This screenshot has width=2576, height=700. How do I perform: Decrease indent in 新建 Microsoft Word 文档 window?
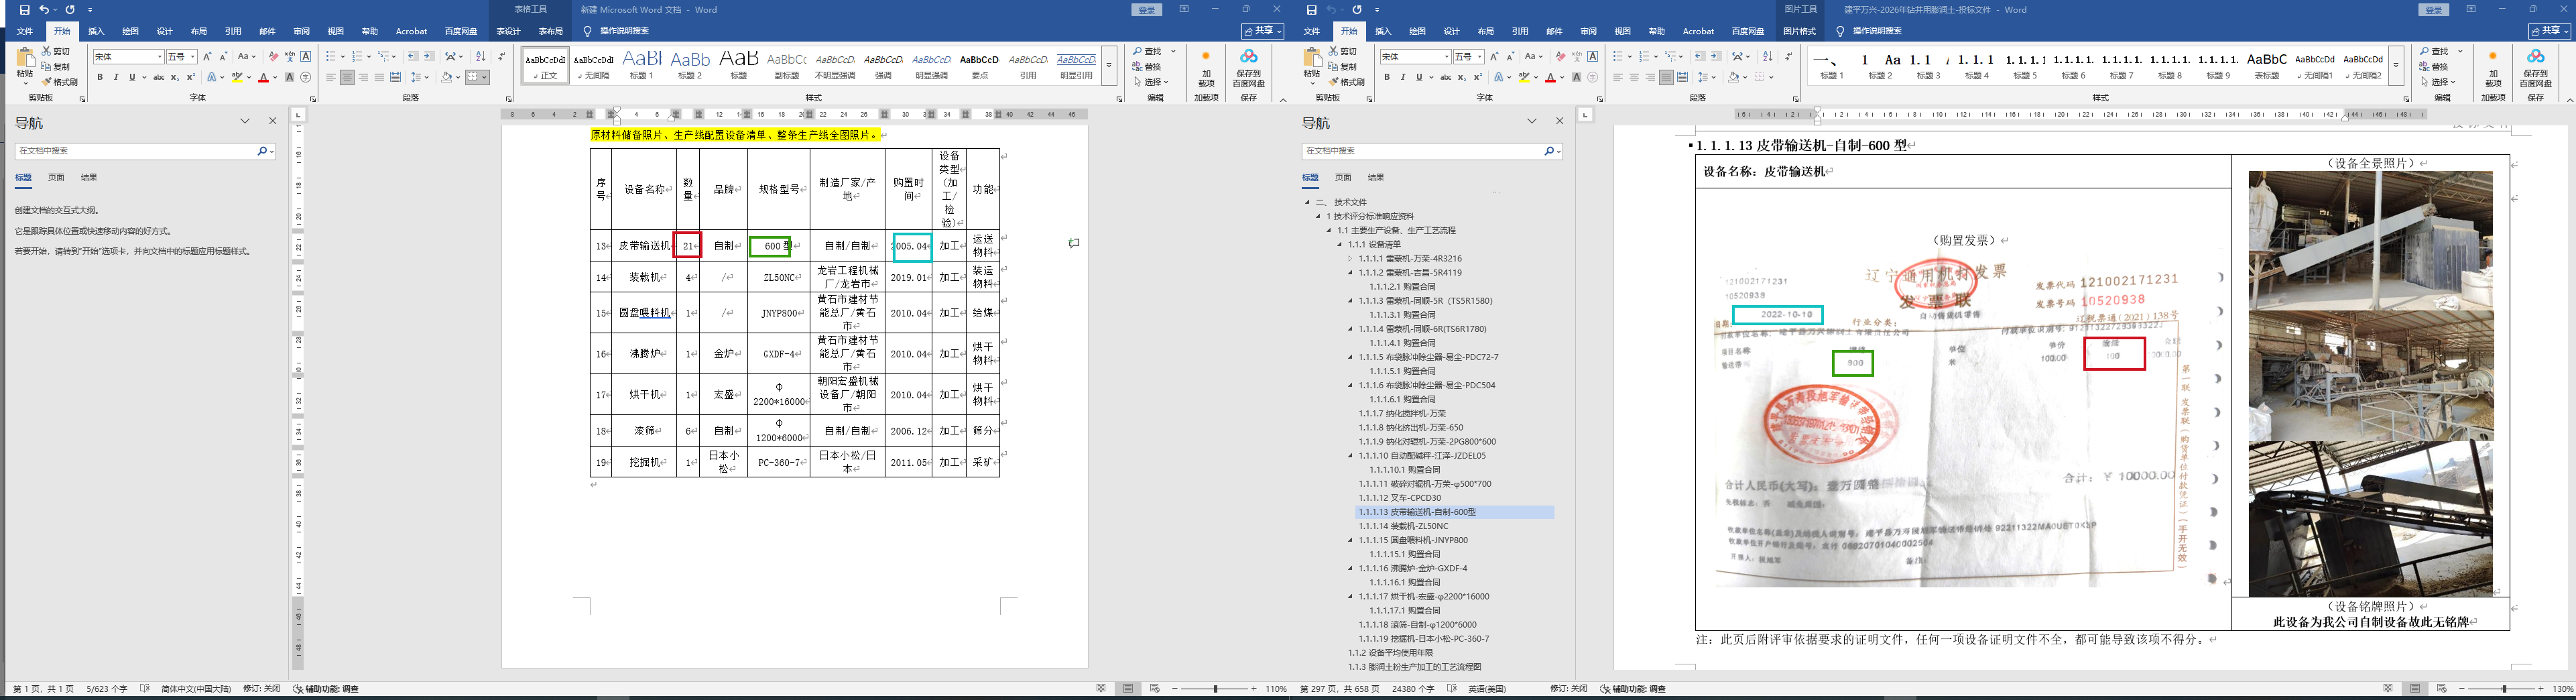point(413,57)
